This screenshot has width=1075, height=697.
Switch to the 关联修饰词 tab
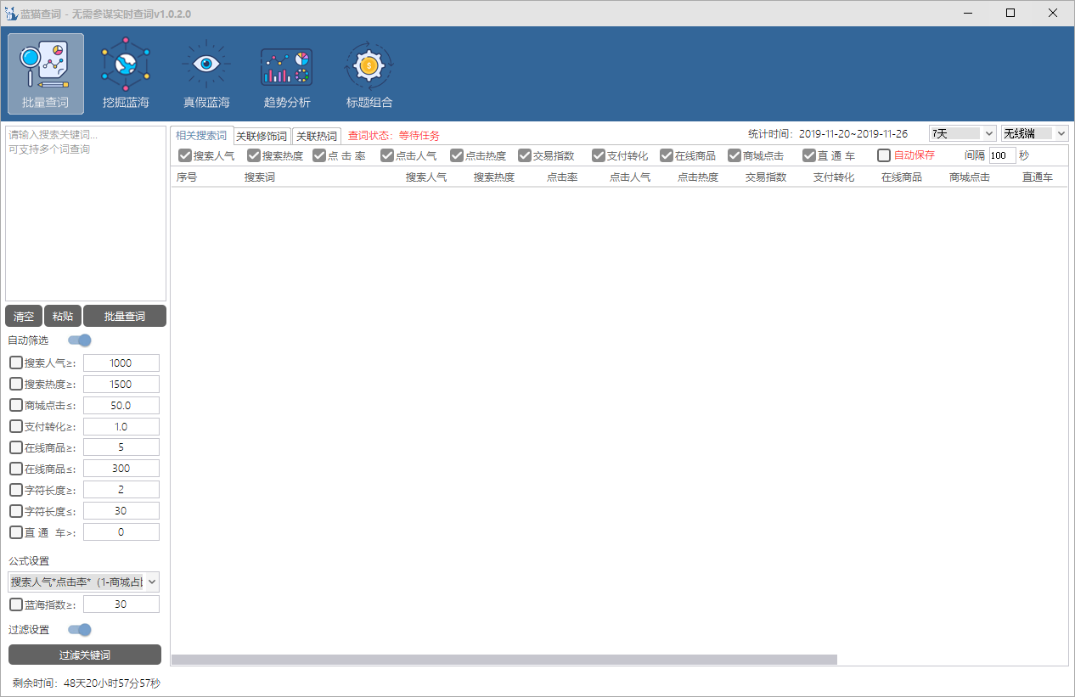[x=262, y=136]
